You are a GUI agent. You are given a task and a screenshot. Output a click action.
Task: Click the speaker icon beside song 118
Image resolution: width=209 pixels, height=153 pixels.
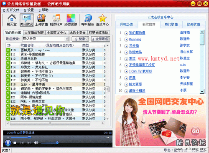8,84
